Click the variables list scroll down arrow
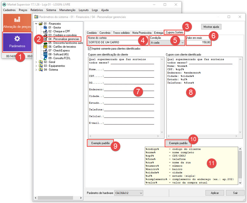The width and height of the screenshot is (247, 203). point(240,183)
